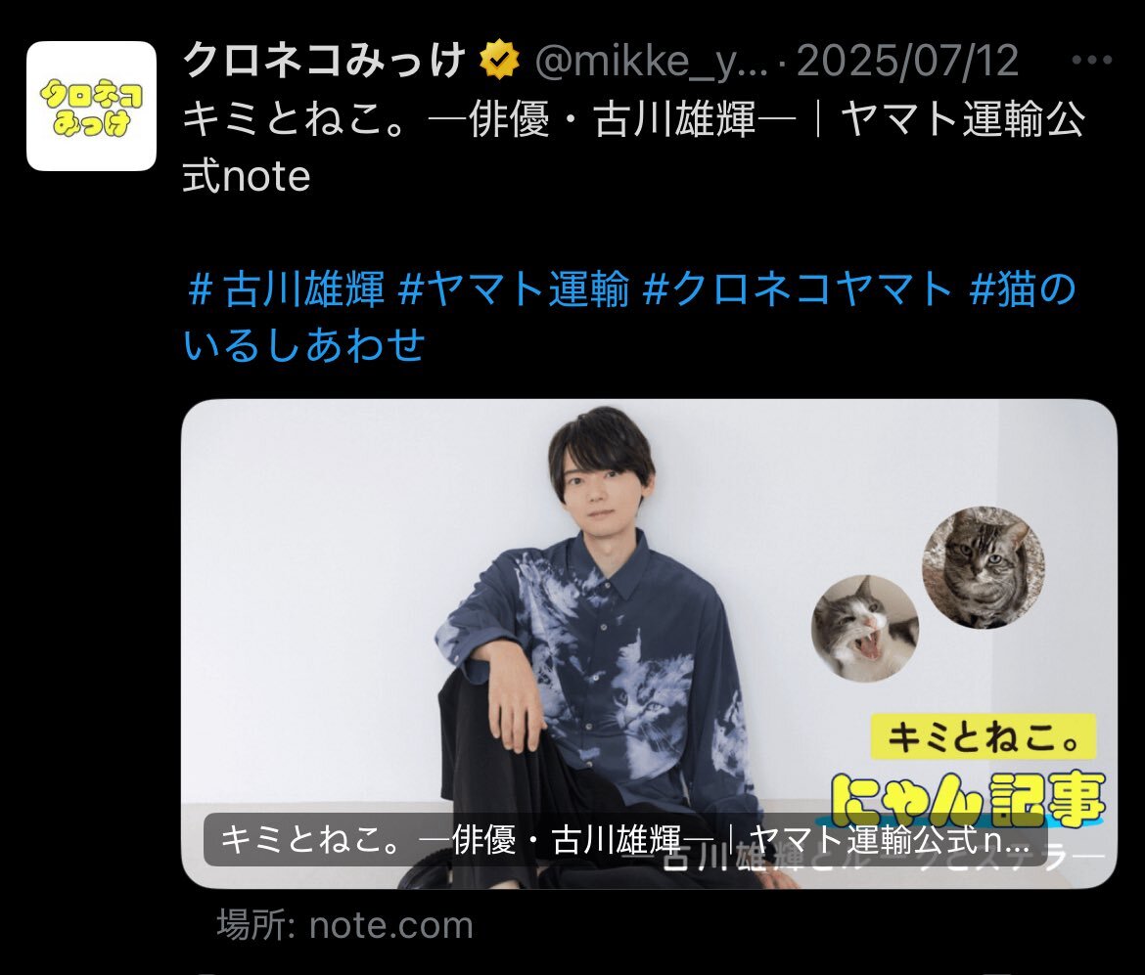This screenshot has width=1145, height=975.
Task: Open the #猫のいるしあわせ hashtag
Action: pyautogui.click(x=630, y=317)
